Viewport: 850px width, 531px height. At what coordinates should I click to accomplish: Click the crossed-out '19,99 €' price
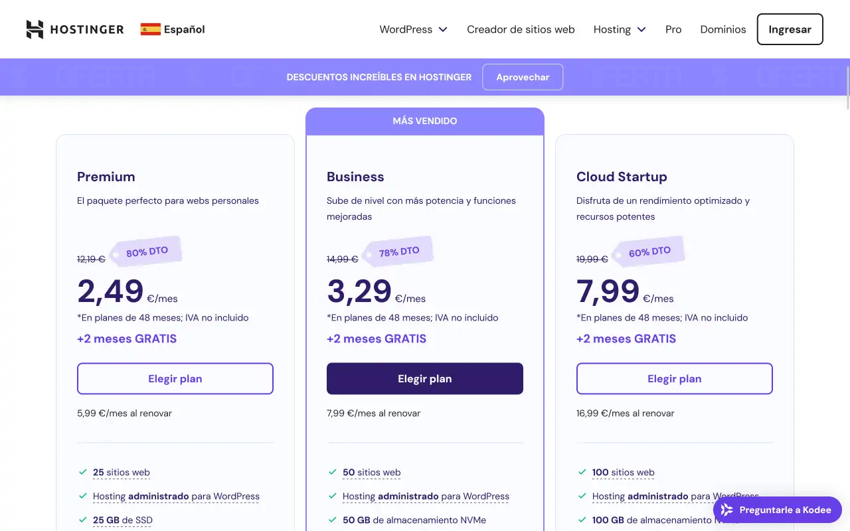(x=592, y=259)
